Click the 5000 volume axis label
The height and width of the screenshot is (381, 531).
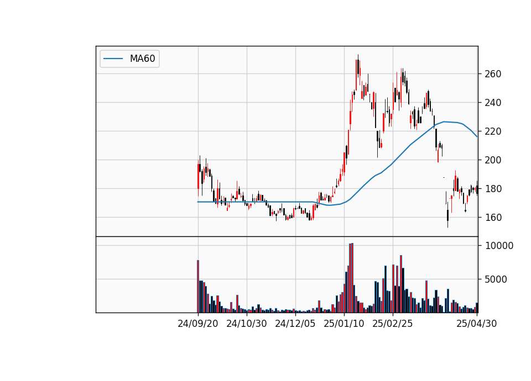click(x=496, y=279)
